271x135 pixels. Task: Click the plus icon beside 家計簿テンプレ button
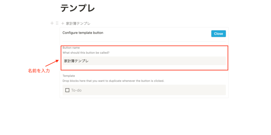tap(63, 23)
